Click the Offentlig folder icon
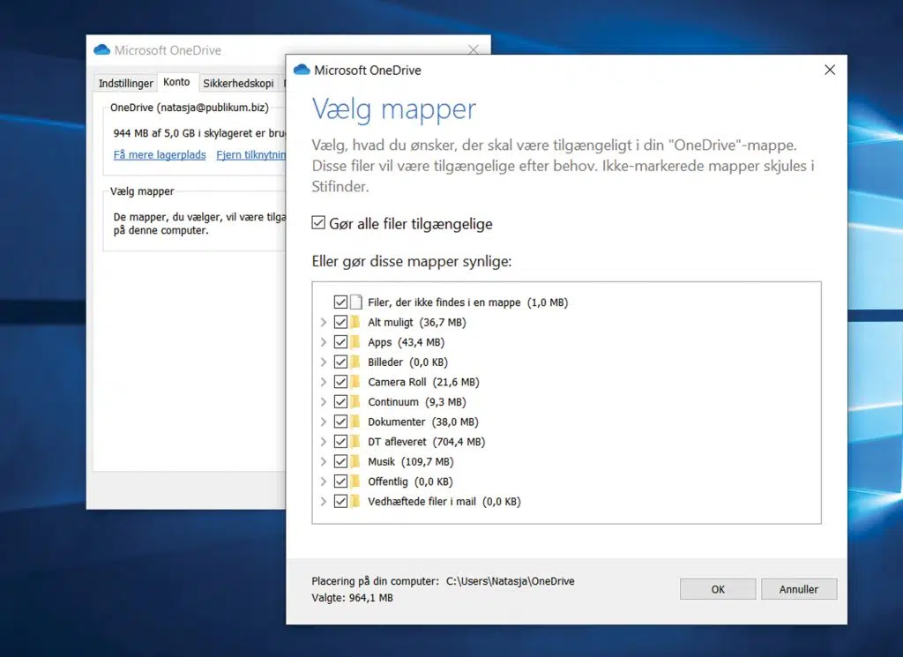Image resolution: width=903 pixels, height=657 pixels. pyautogui.click(x=355, y=482)
